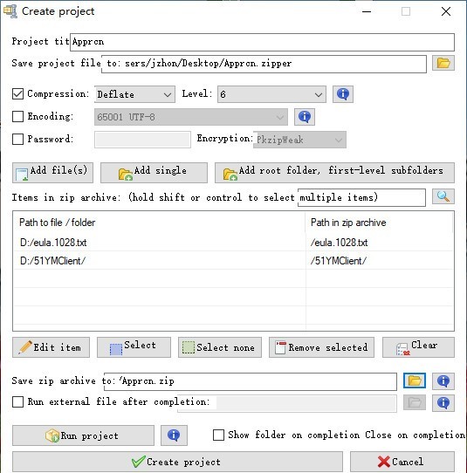Focus the Project title field containing Apprcn

click(x=263, y=42)
